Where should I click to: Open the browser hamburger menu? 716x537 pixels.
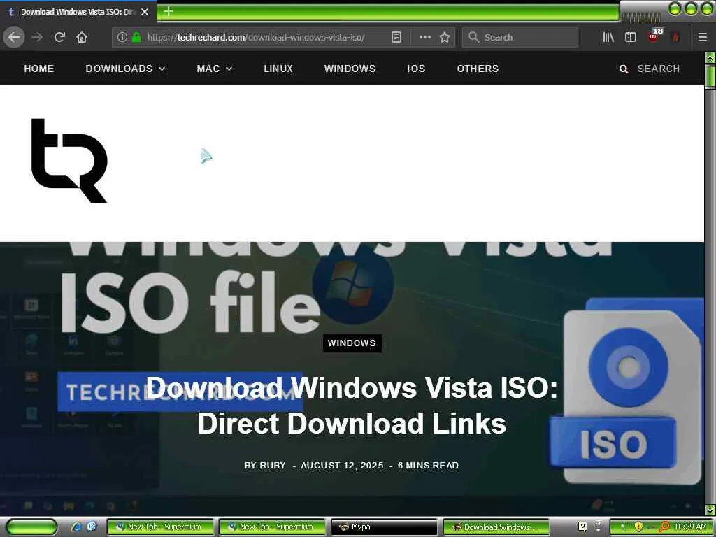pyautogui.click(x=703, y=37)
